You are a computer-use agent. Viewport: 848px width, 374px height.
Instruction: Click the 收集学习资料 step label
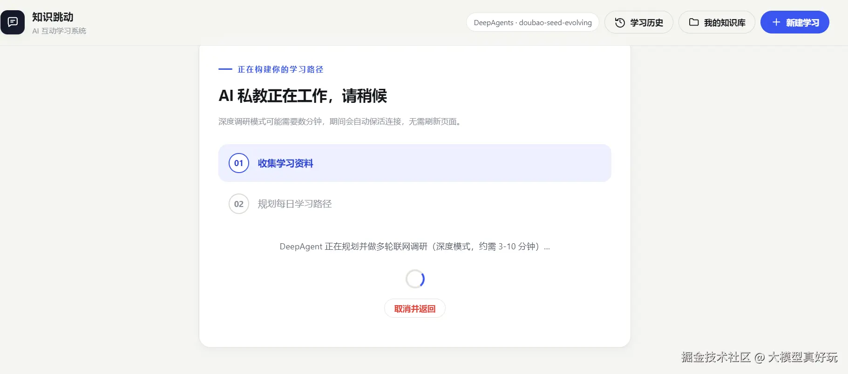pos(285,163)
